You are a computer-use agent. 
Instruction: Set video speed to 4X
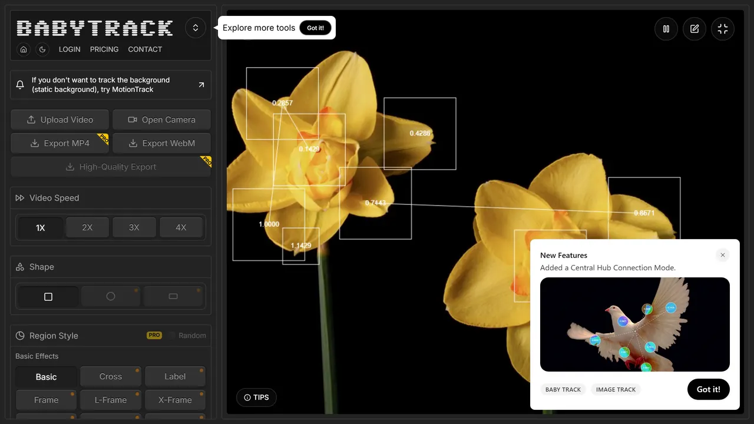click(181, 227)
